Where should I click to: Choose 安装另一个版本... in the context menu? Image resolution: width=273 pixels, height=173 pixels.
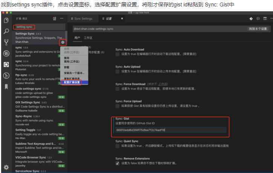coord(74,73)
